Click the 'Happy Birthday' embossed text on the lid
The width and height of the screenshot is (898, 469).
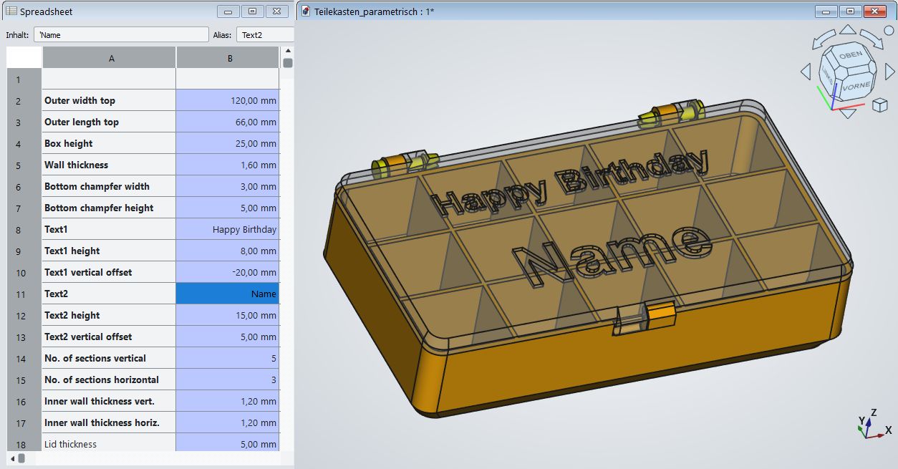click(569, 183)
